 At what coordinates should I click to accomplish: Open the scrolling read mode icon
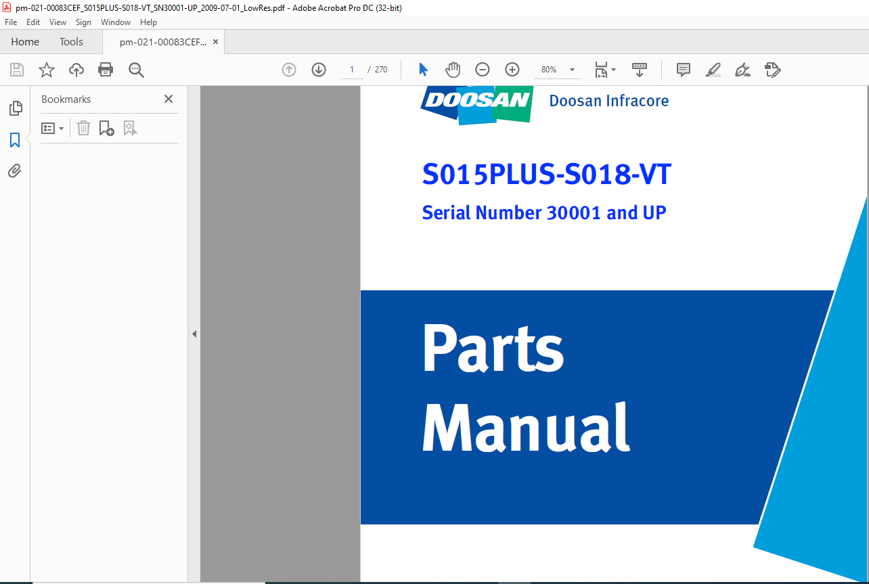[640, 70]
